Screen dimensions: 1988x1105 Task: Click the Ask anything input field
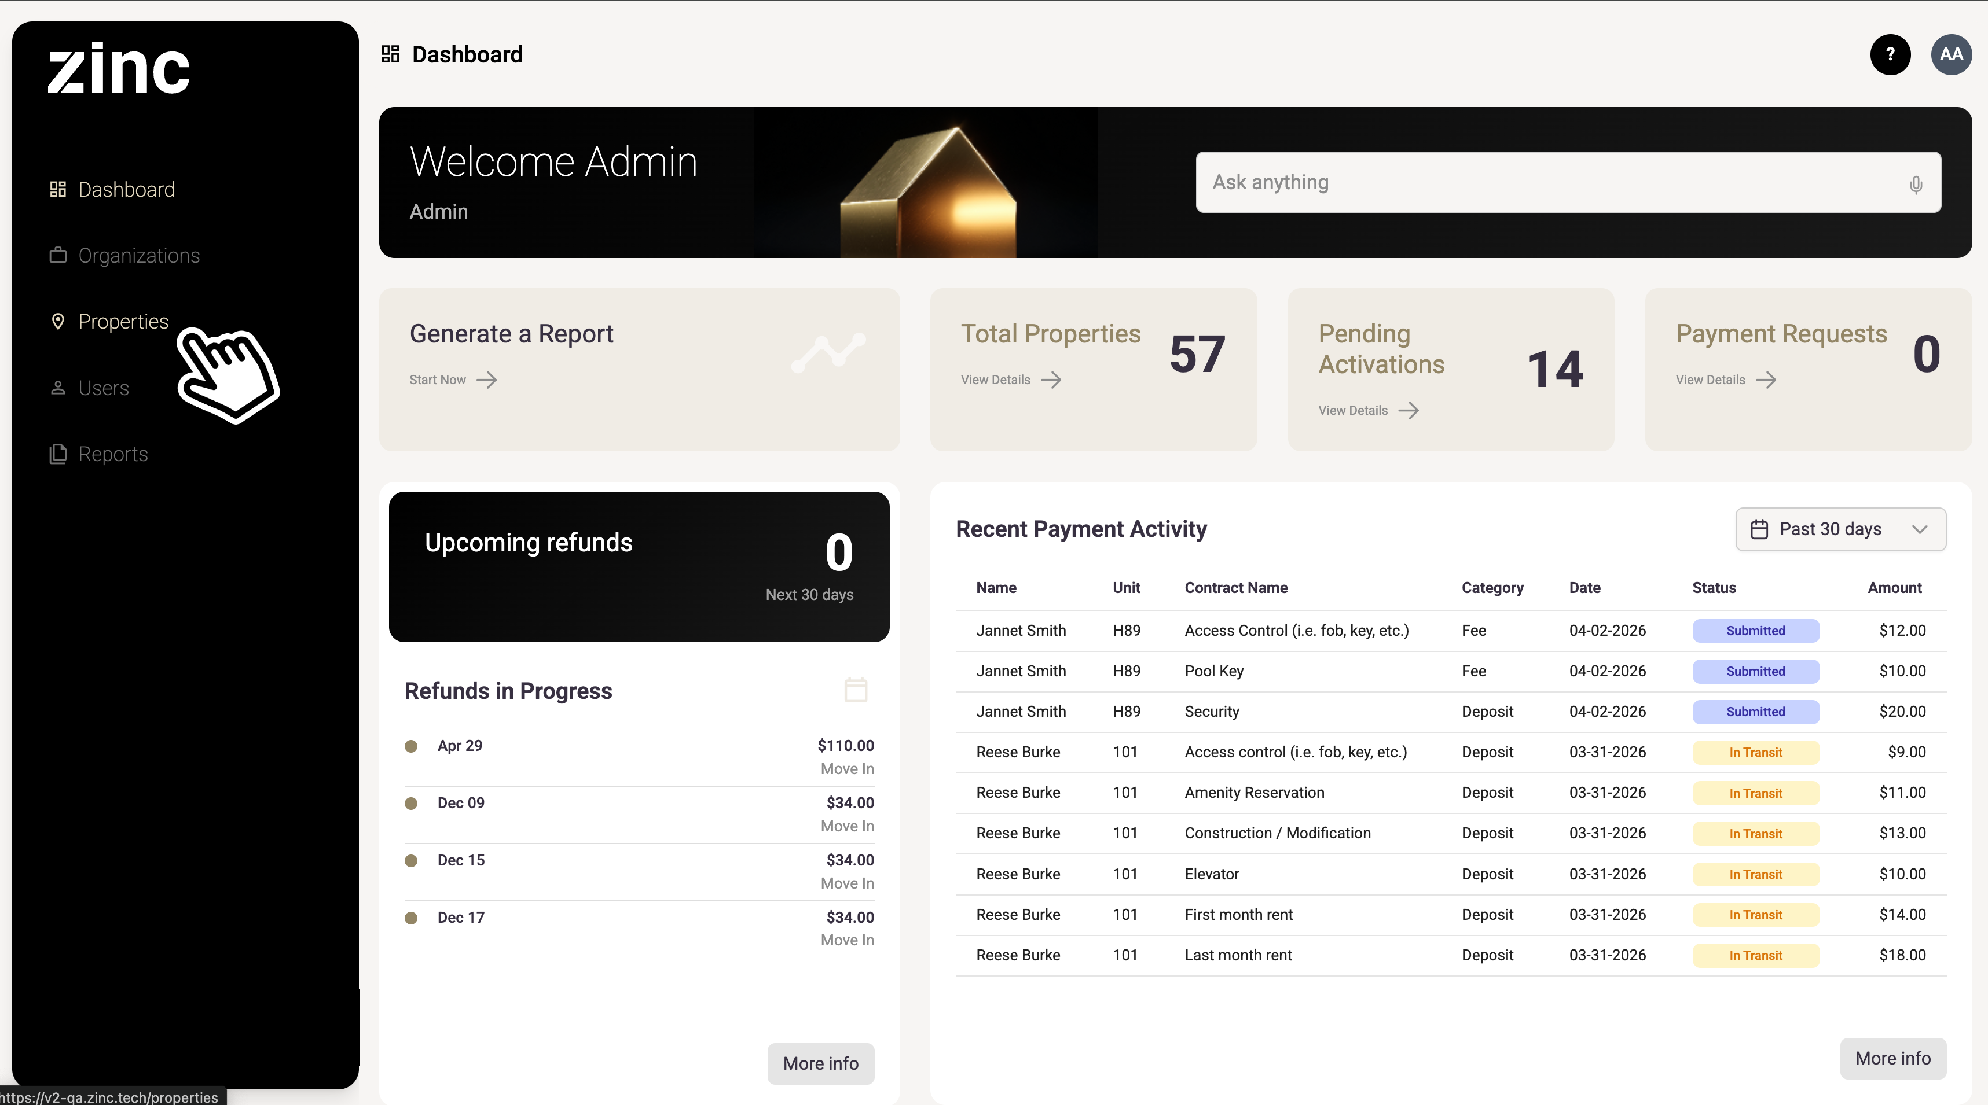(x=1543, y=182)
